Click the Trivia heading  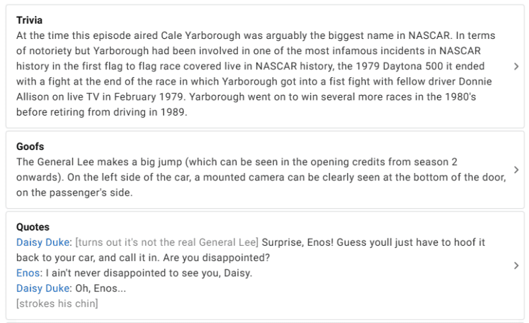pyautogui.click(x=29, y=20)
